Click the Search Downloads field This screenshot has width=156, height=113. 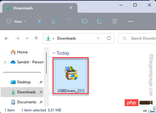click(x=137, y=38)
